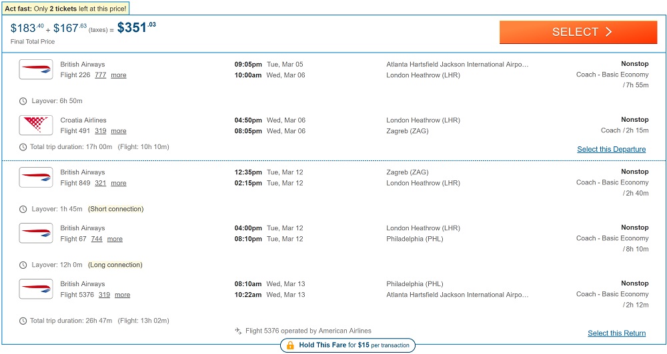
Task: Click the Croatia Airlines logo icon
Action: (36, 125)
